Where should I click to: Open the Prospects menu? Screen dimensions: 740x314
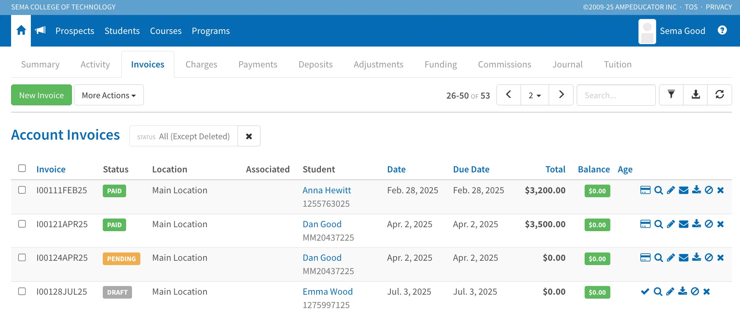[75, 31]
